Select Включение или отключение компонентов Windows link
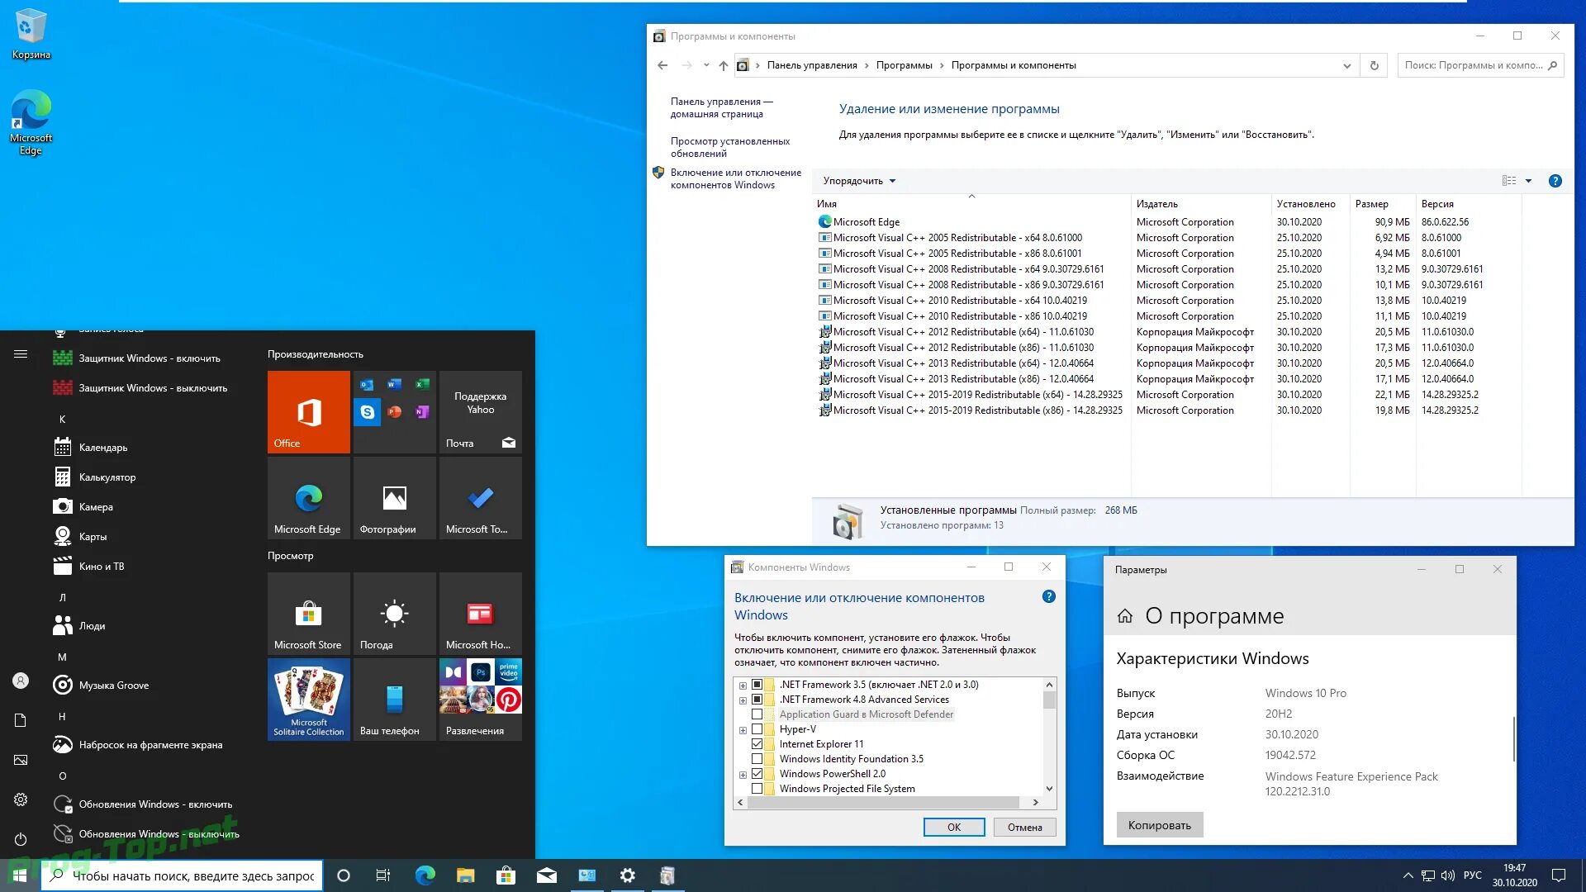This screenshot has width=1586, height=892. point(736,178)
